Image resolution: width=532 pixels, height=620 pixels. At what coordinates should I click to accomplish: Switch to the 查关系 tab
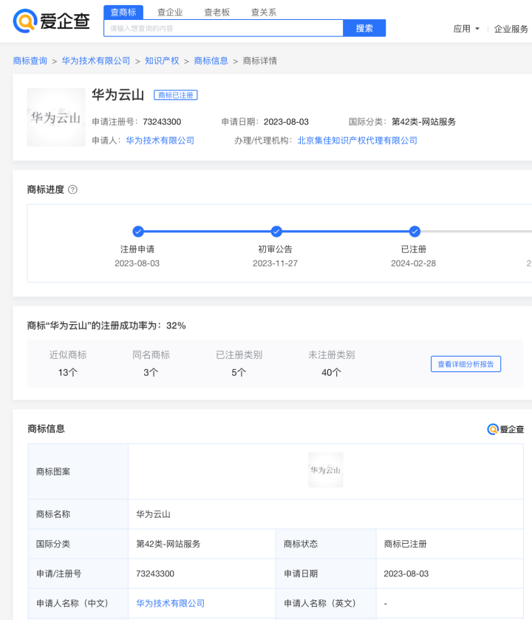[263, 13]
